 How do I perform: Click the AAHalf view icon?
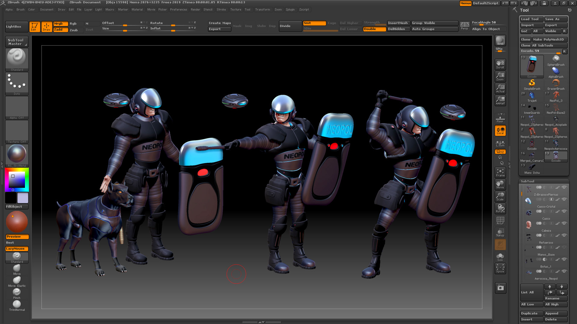pos(500,100)
